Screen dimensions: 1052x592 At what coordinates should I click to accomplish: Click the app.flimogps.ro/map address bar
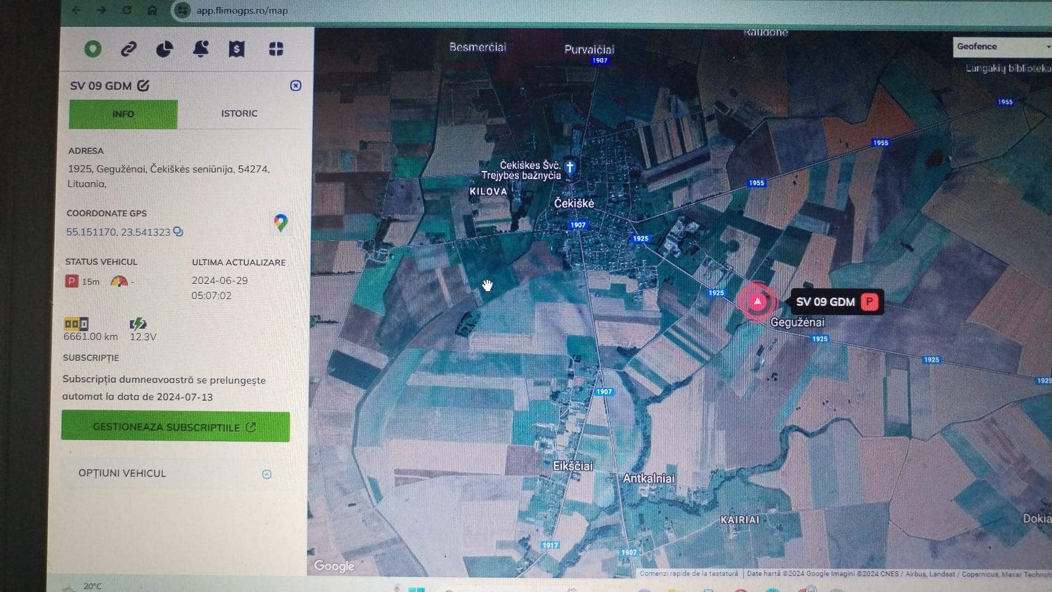point(242,10)
